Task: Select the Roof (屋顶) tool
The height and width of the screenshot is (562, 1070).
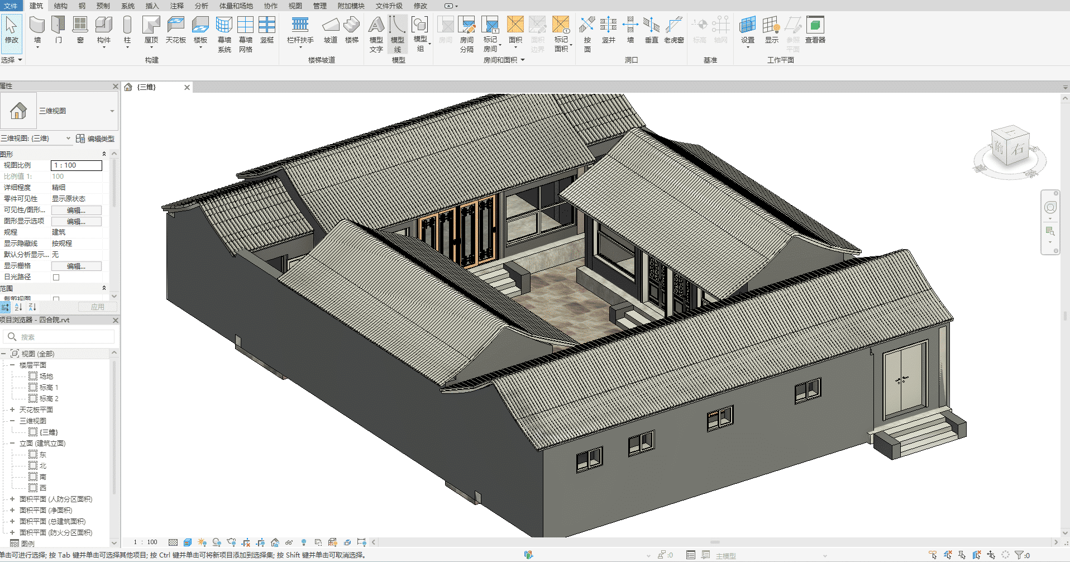Action: 151,25
